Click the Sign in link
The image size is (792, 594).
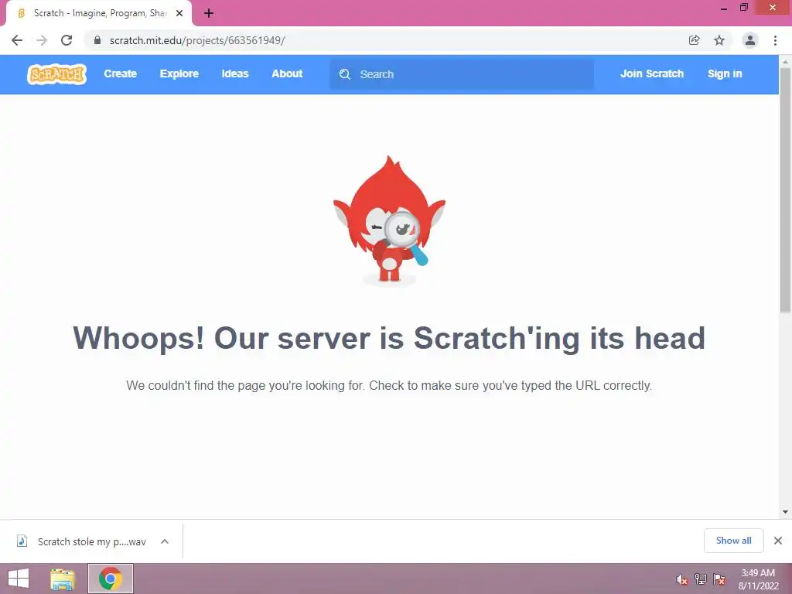point(724,73)
